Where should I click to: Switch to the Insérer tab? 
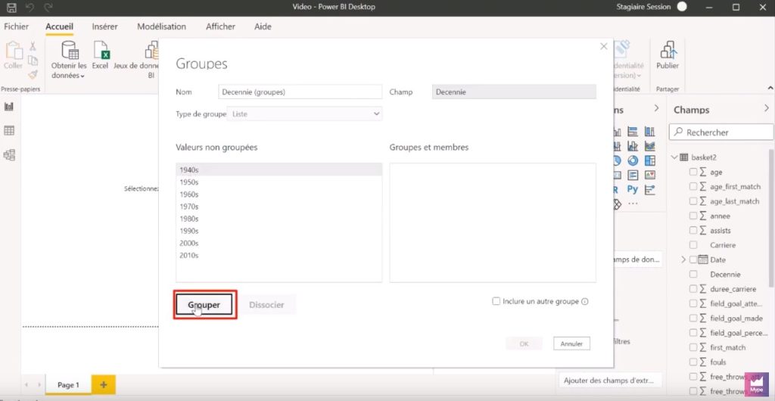(104, 26)
